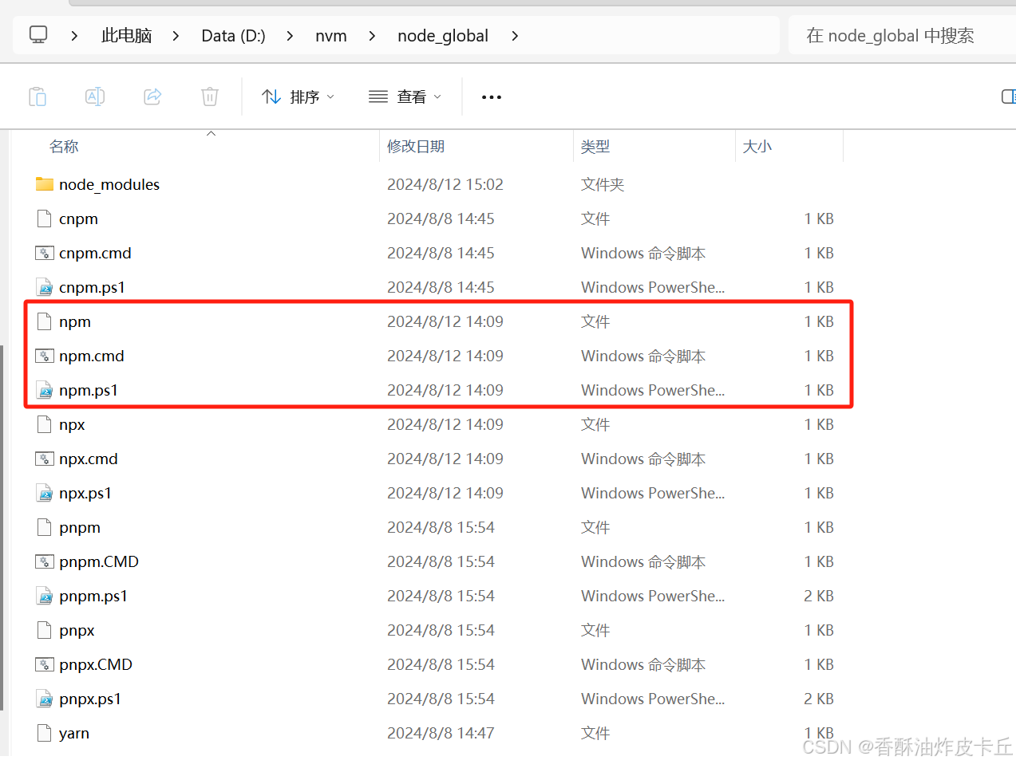Image resolution: width=1016 pixels, height=764 pixels.
Task: Click the npm.ps1 PowerShell file icon
Action: 45,390
